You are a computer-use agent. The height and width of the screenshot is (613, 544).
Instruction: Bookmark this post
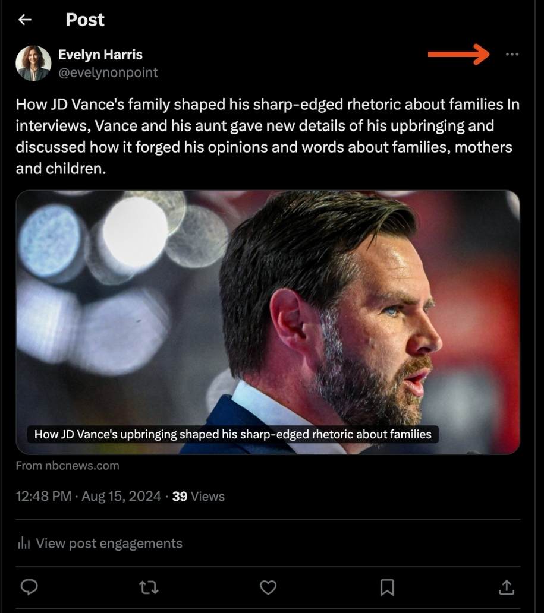coord(387,587)
